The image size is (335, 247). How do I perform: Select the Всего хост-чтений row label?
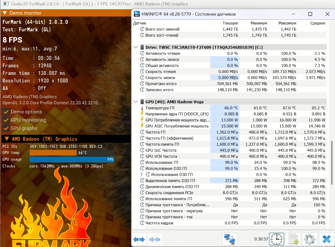click(x=162, y=35)
